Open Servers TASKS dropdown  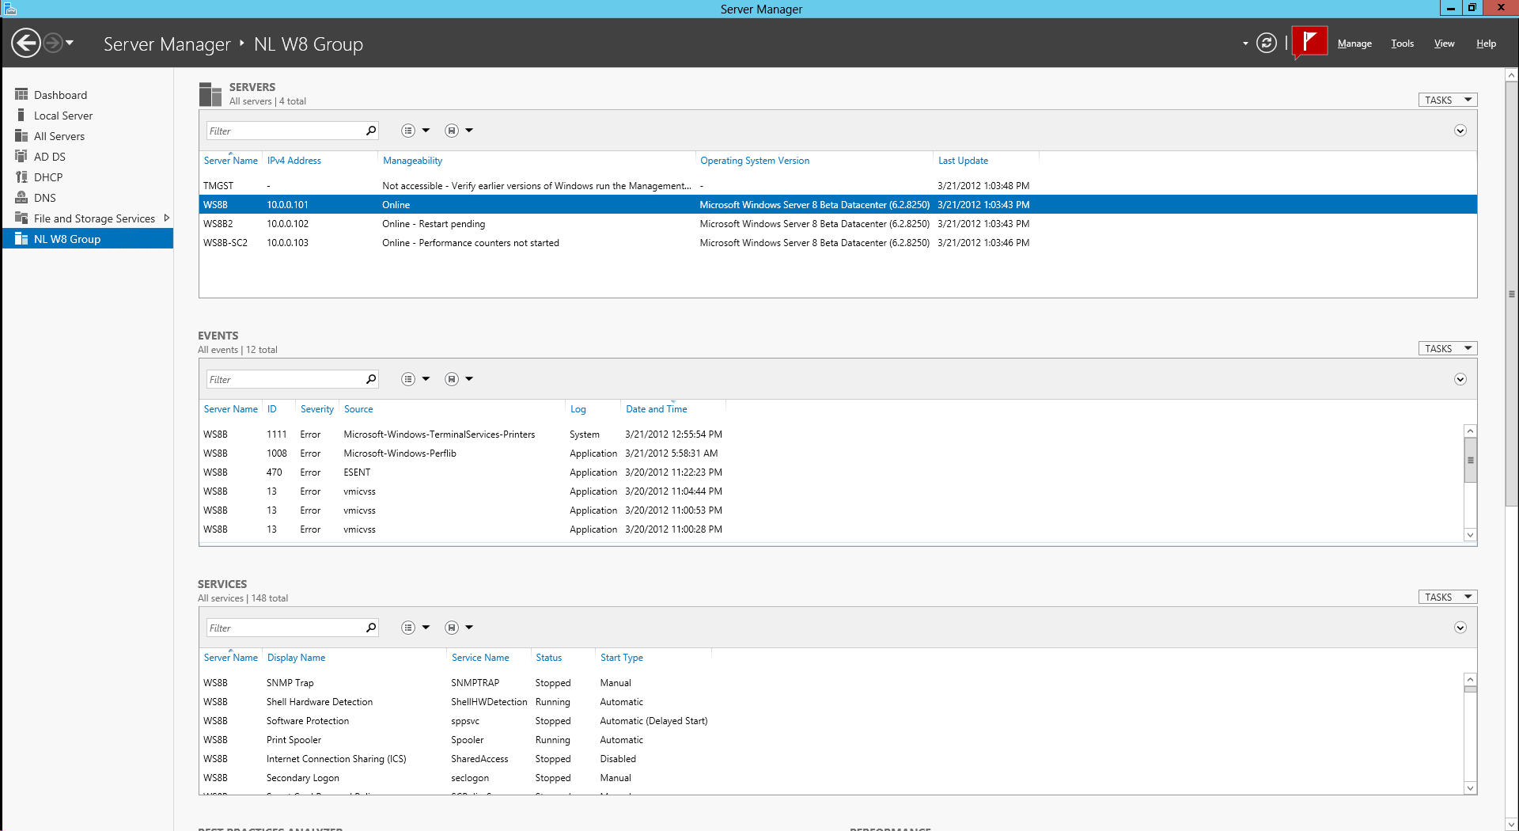[x=1448, y=100]
